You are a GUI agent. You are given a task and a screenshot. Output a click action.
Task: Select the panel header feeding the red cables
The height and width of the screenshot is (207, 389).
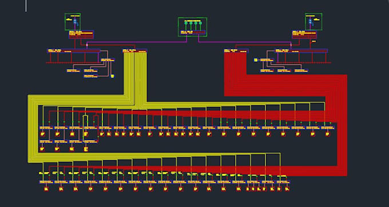236,51
